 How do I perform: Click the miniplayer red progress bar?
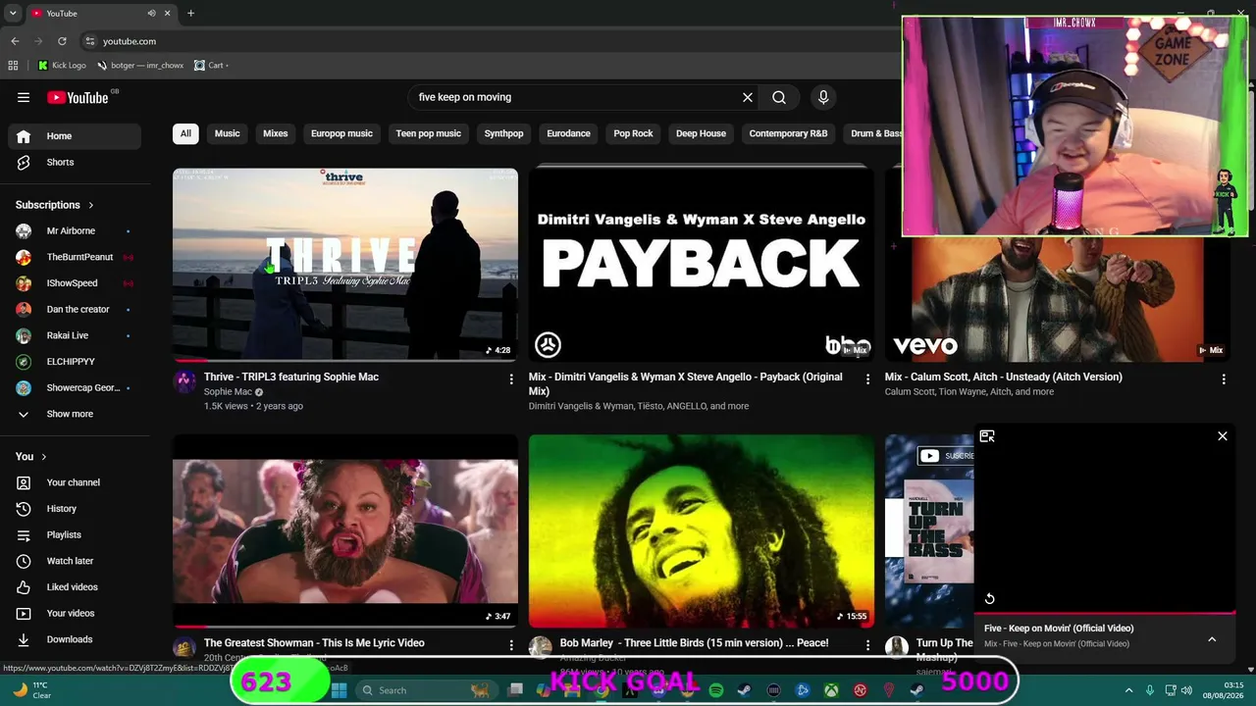pyautogui.click(x=1105, y=612)
